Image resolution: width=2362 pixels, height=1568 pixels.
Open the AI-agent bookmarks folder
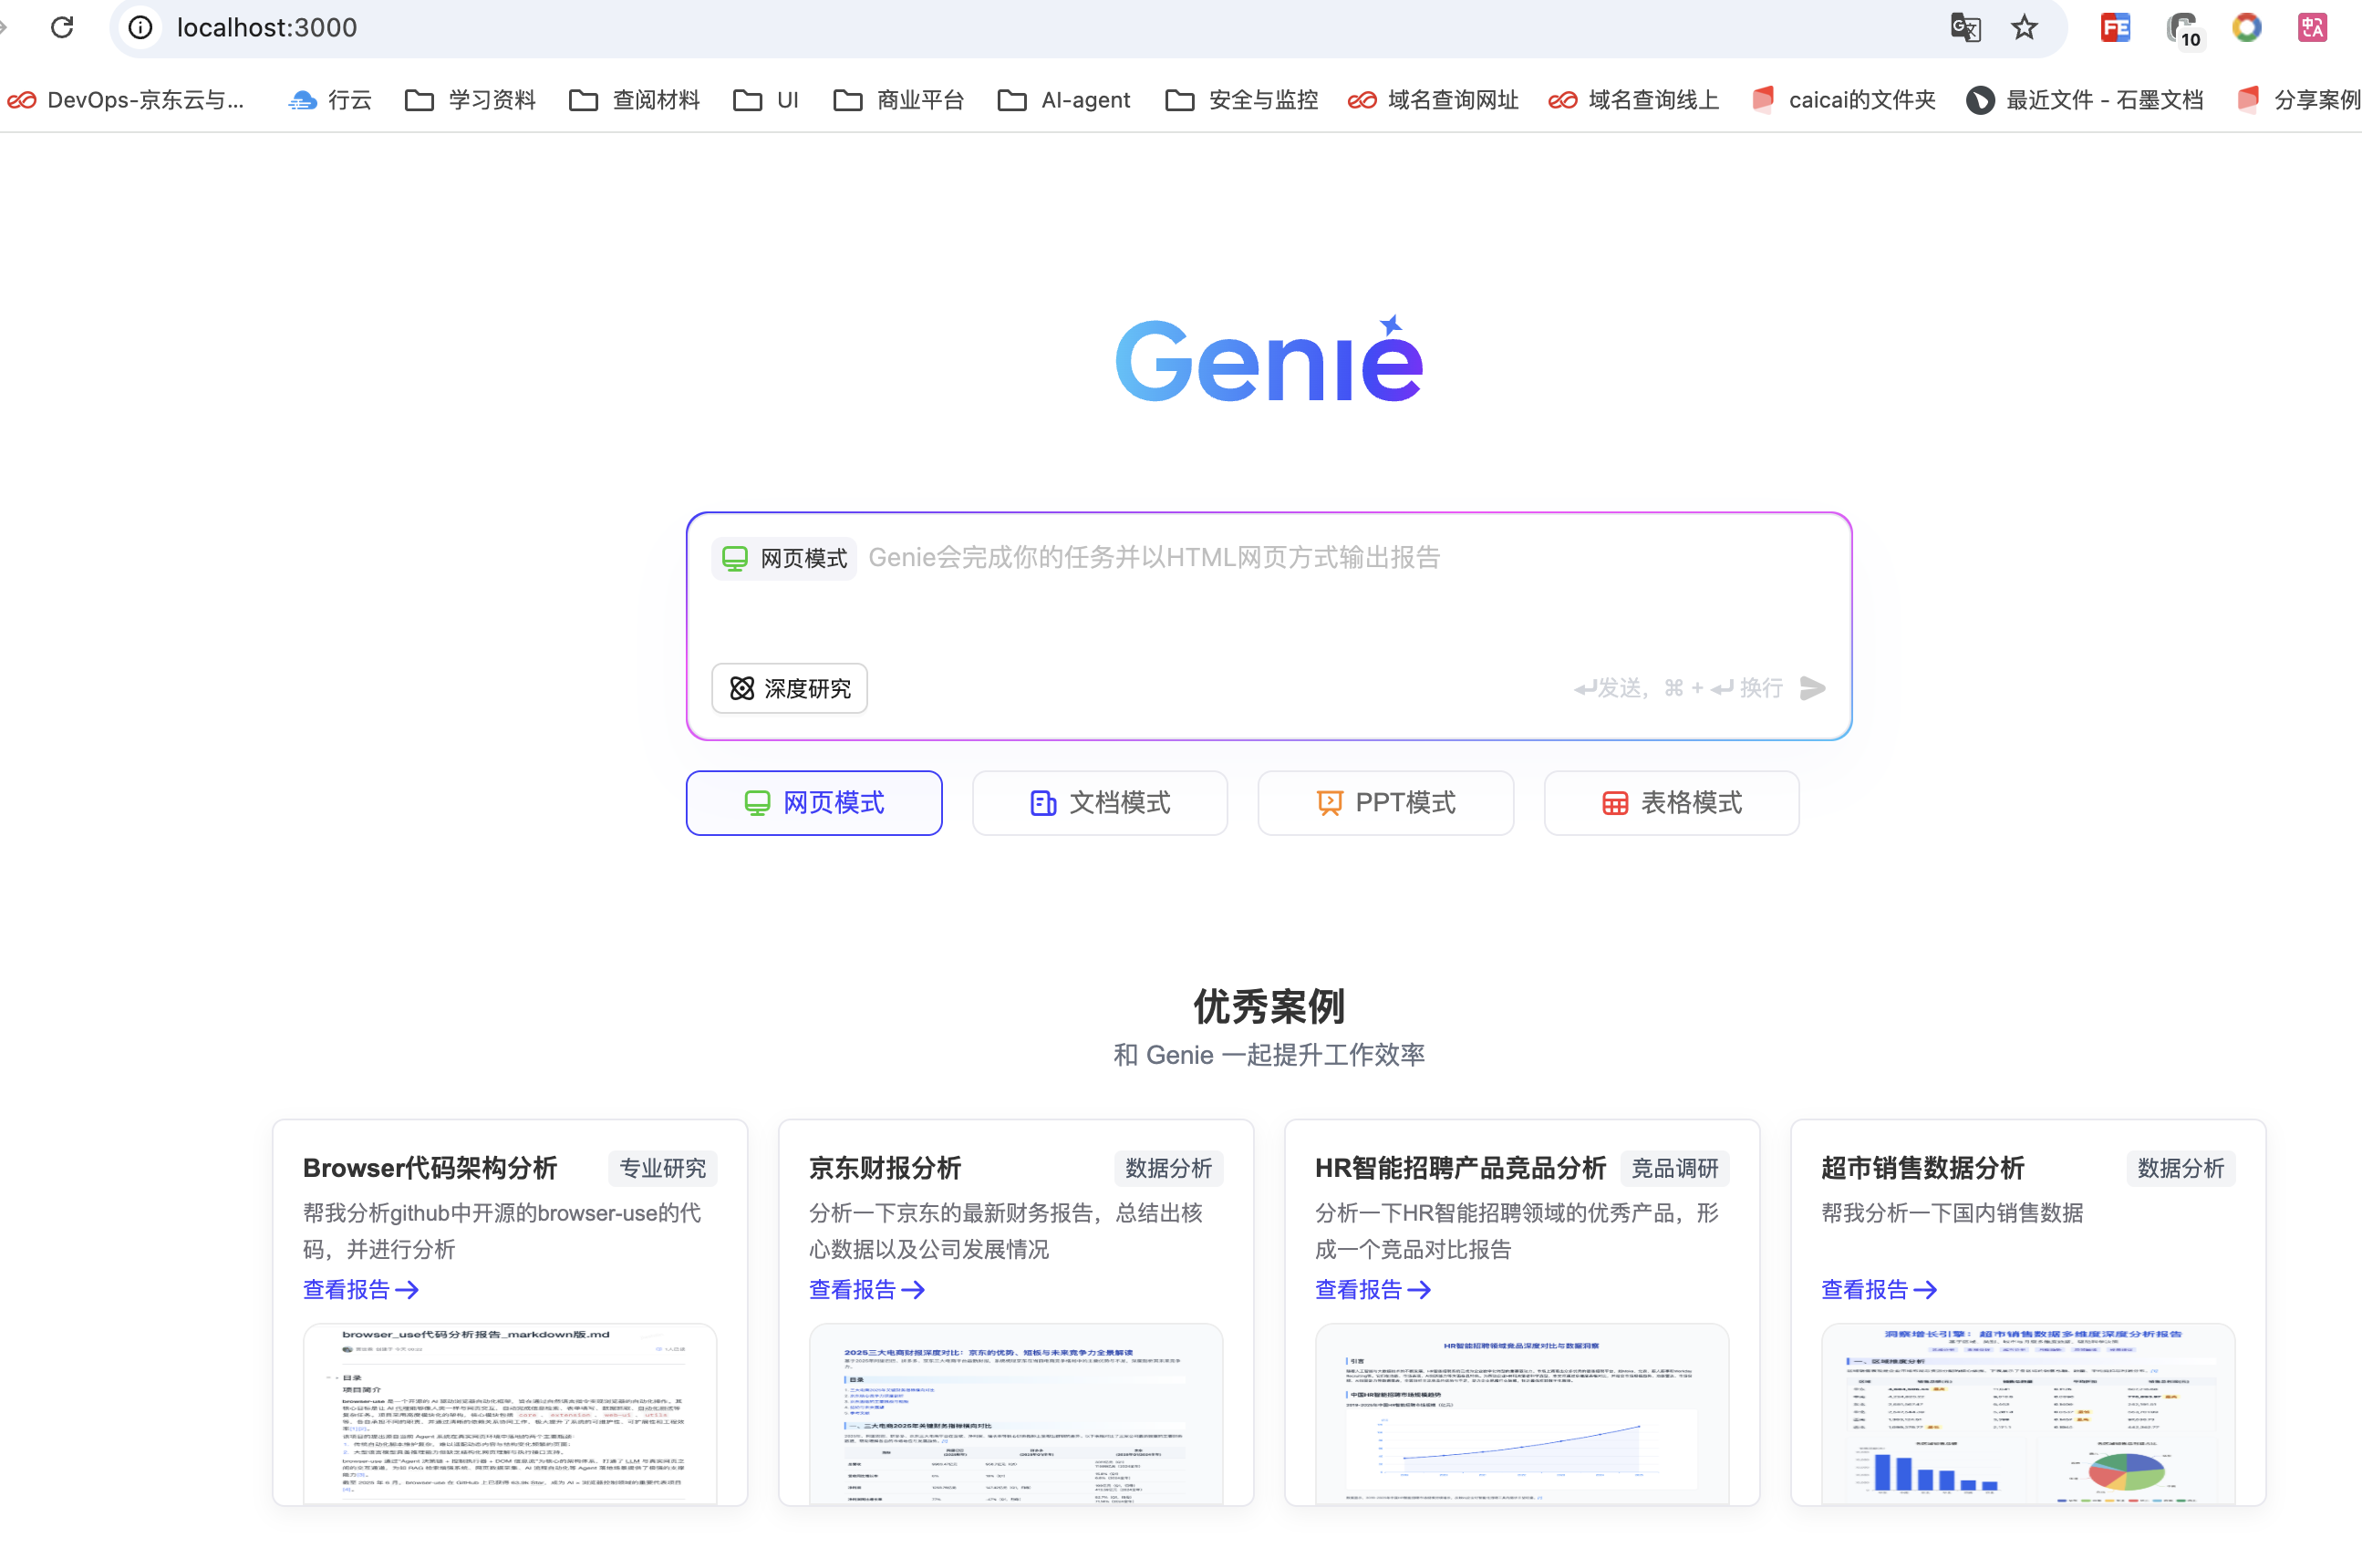pos(1062,100)
